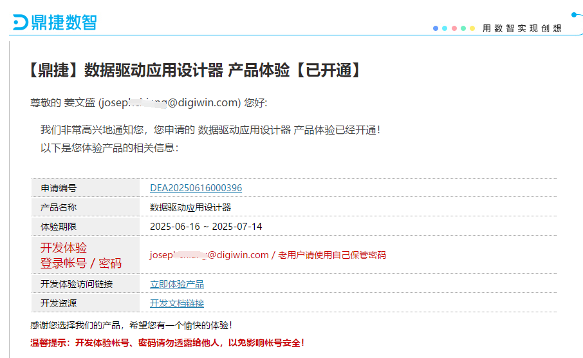Click the 立即体验产品 link
583x358 pixels.
(177, 284)
